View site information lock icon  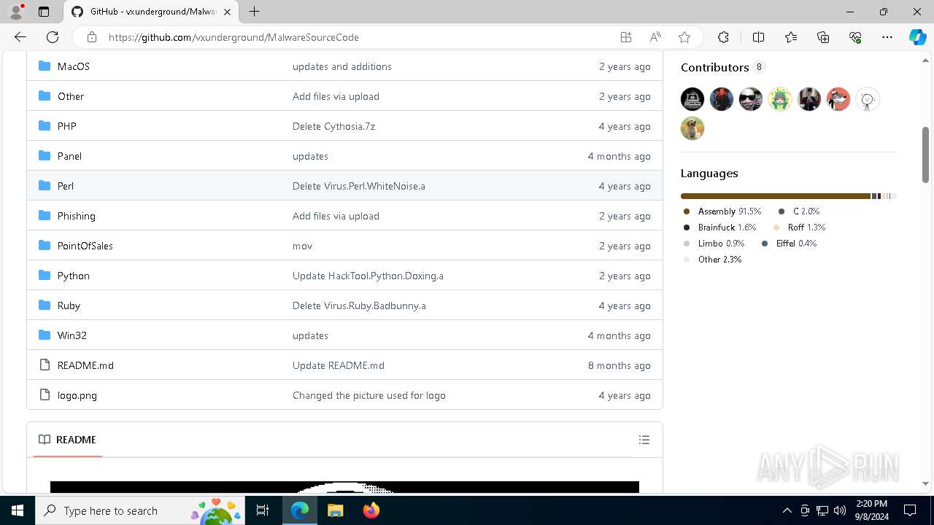[x=92, y=37]
